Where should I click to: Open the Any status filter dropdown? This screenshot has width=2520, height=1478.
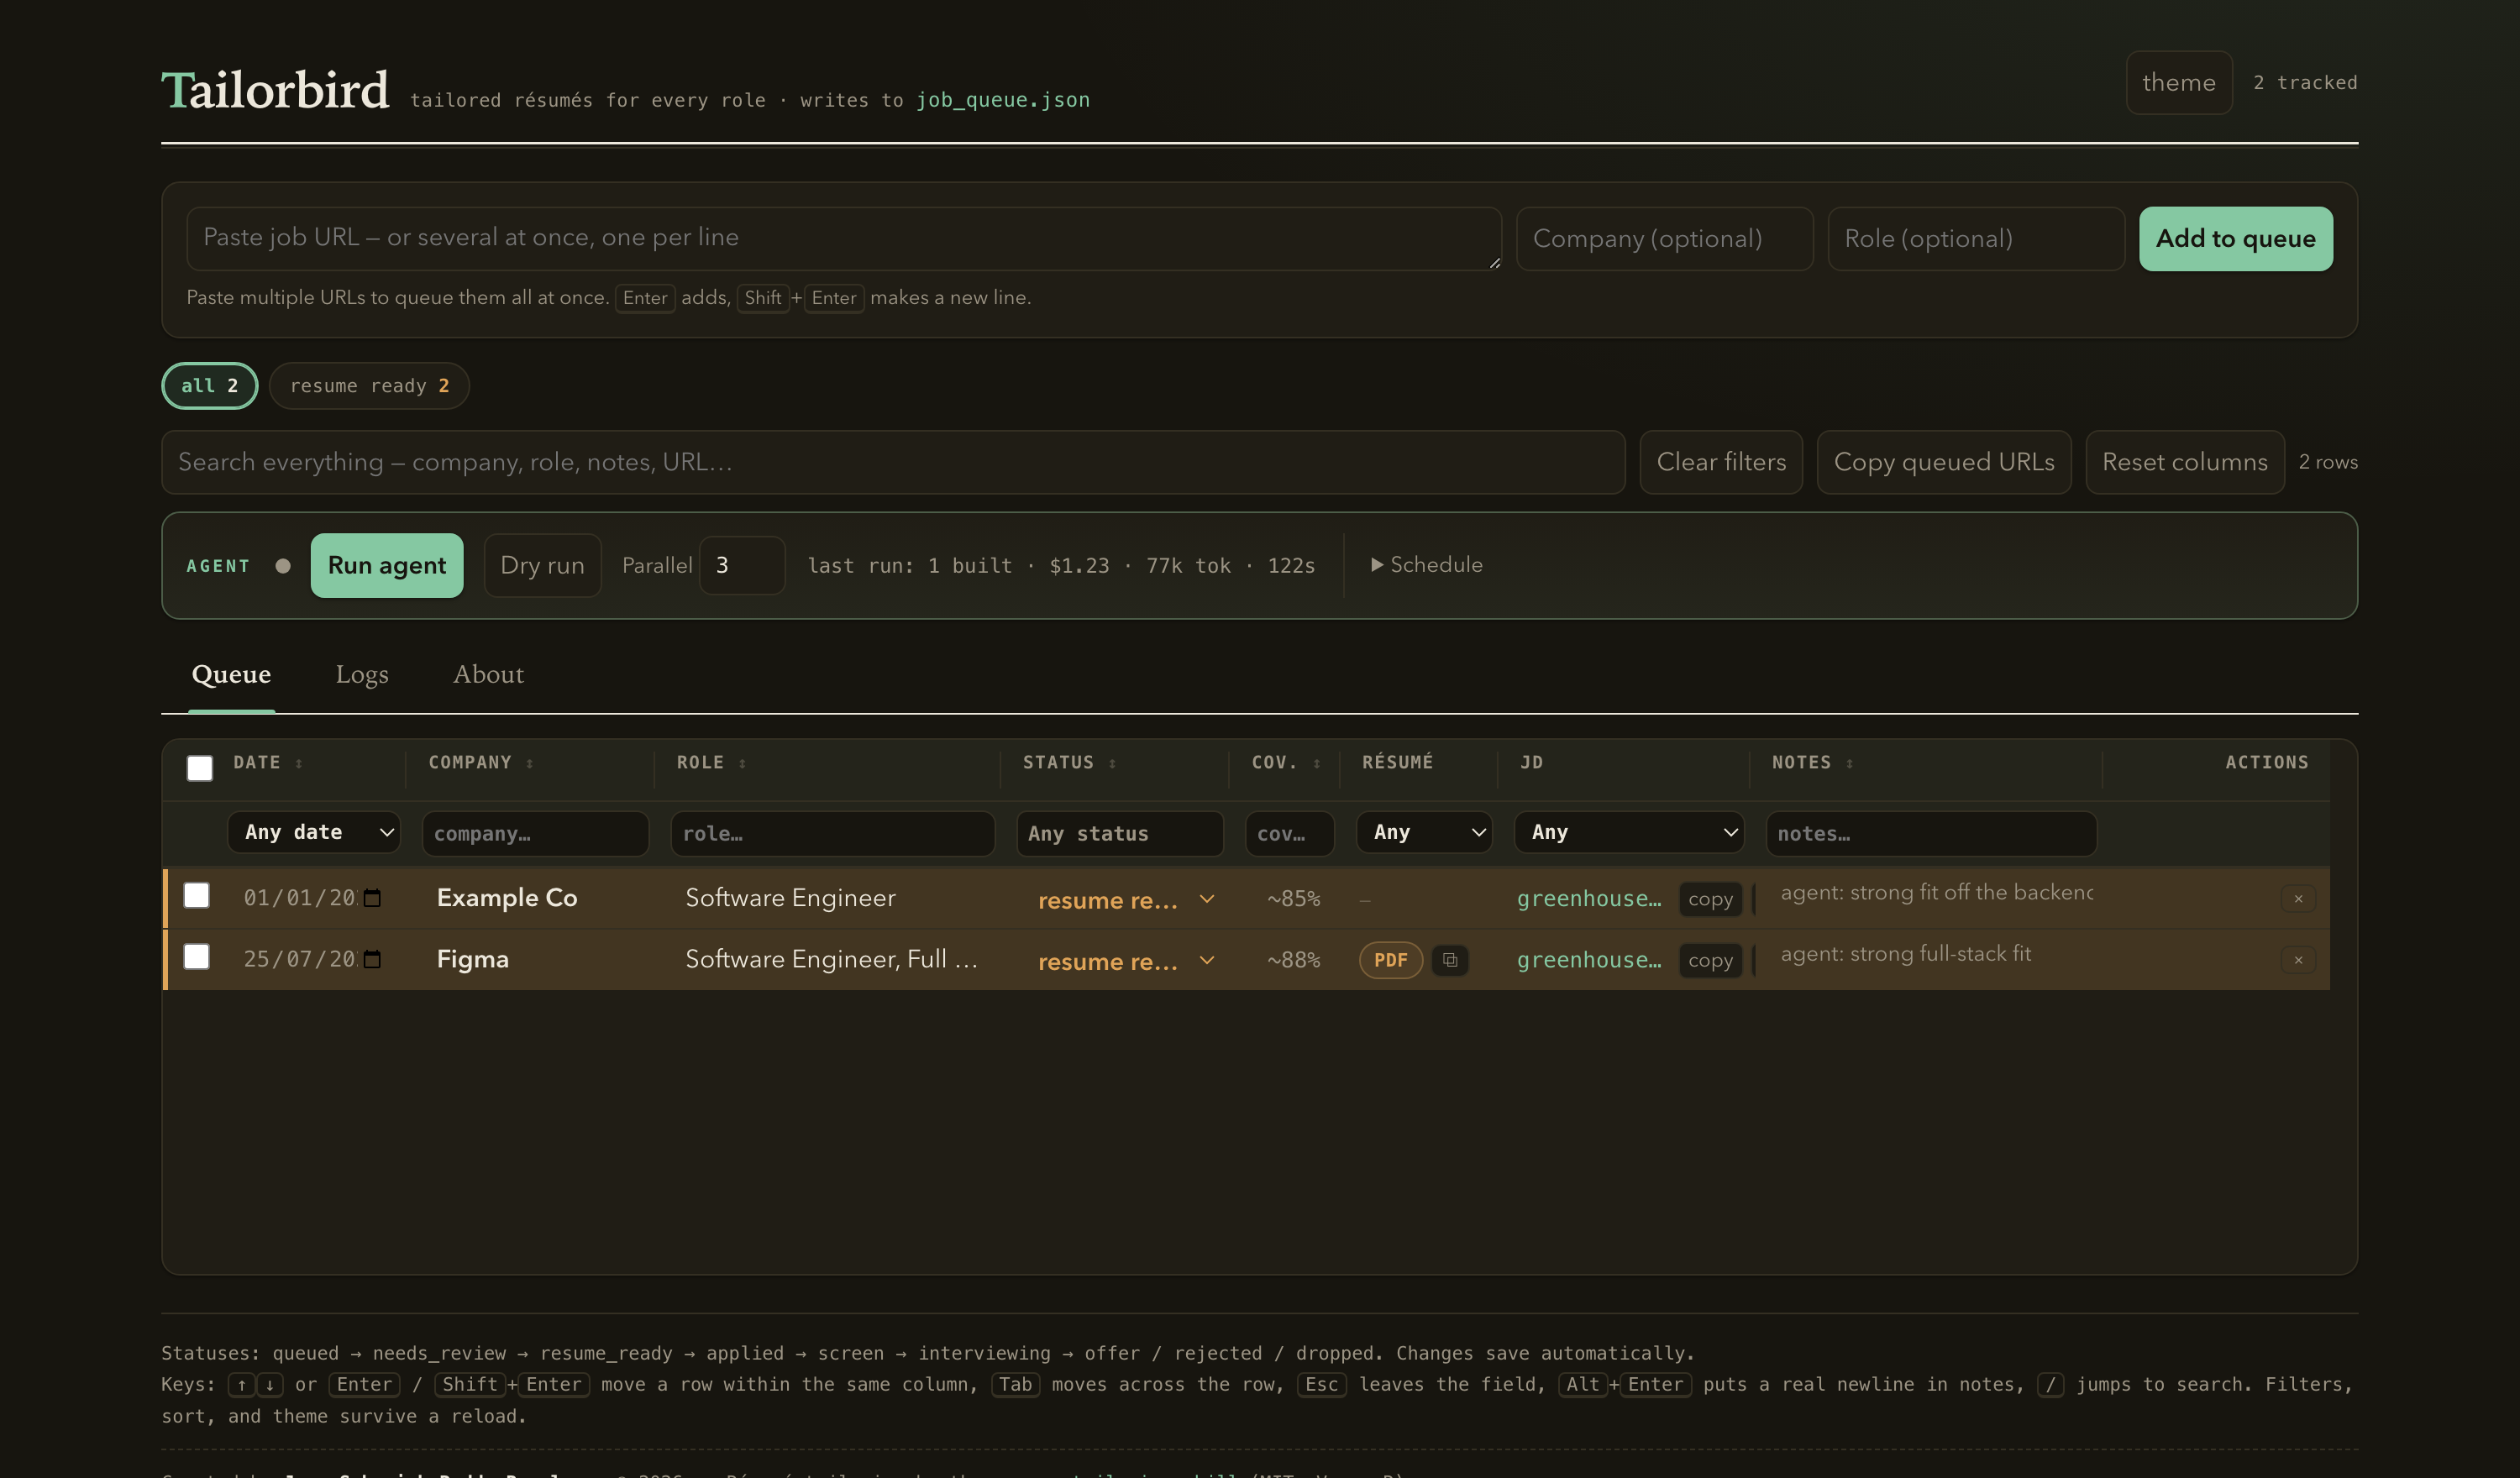click(1120, 833)
